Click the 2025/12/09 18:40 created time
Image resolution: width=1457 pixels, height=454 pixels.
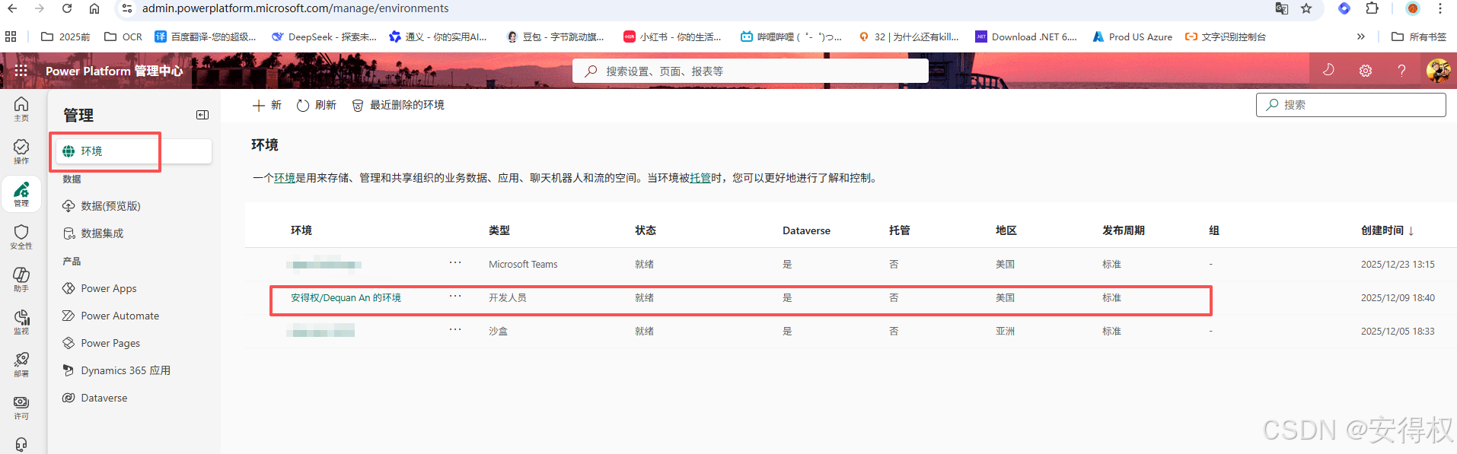[1398, 298]
